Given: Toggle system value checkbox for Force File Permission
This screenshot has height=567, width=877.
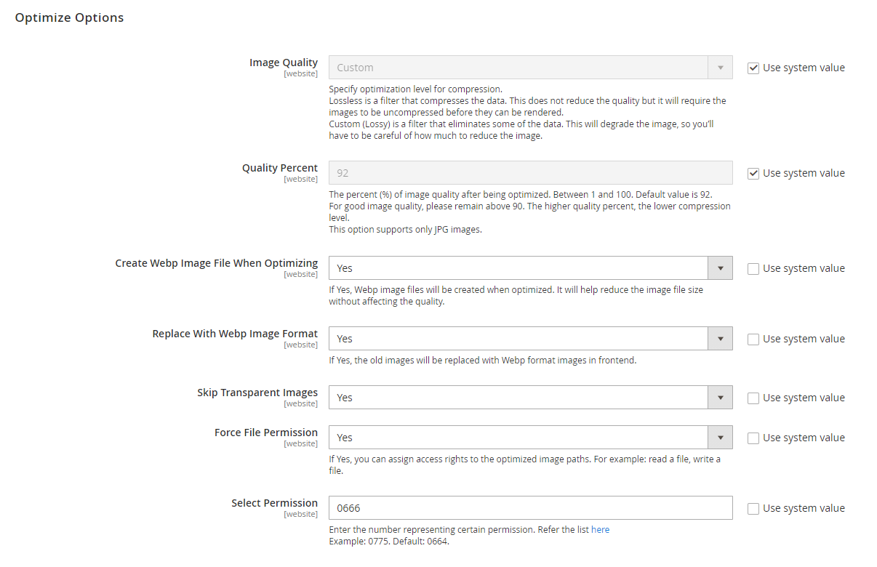Looking at the screenshot, I should point(753,438).
